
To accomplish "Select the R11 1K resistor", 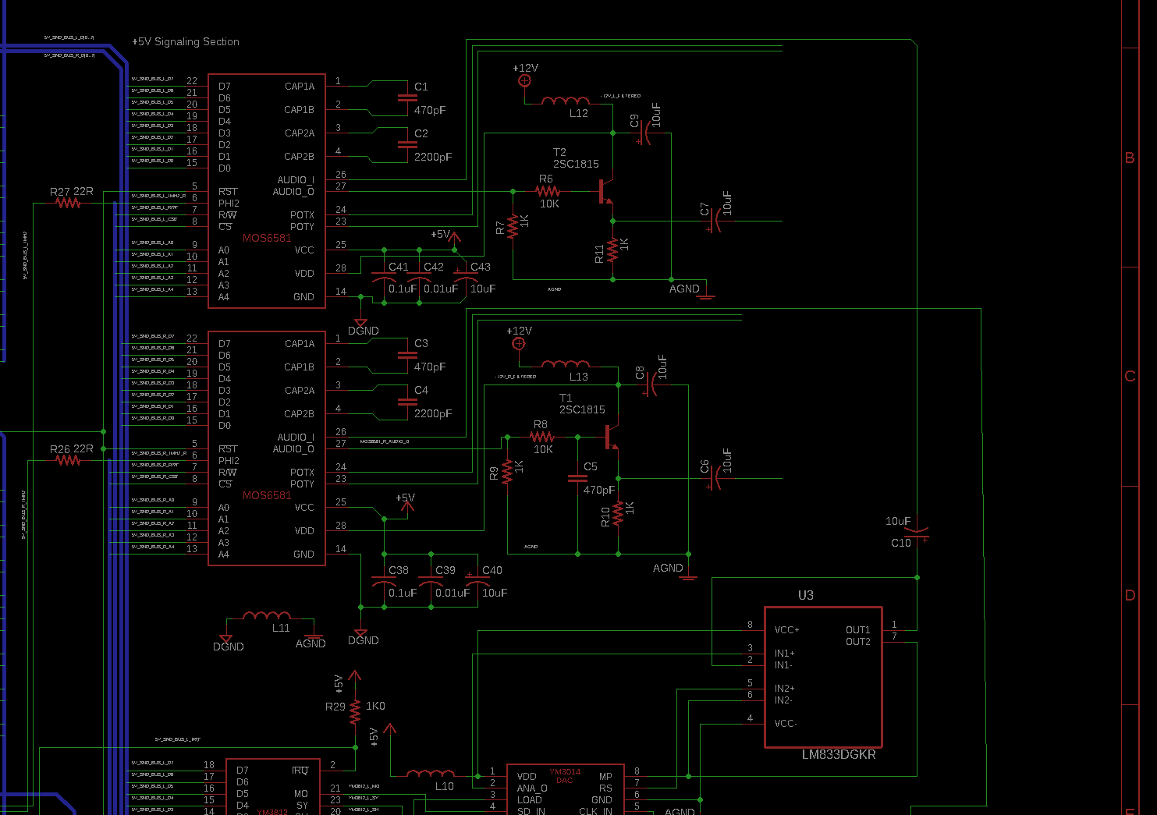I will 612,250.
